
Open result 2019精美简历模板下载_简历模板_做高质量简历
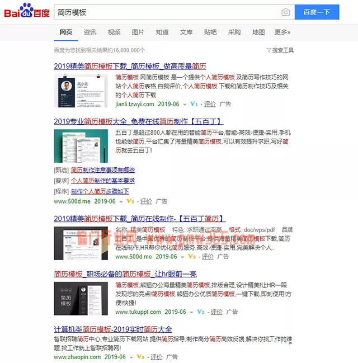click(130, 67)
